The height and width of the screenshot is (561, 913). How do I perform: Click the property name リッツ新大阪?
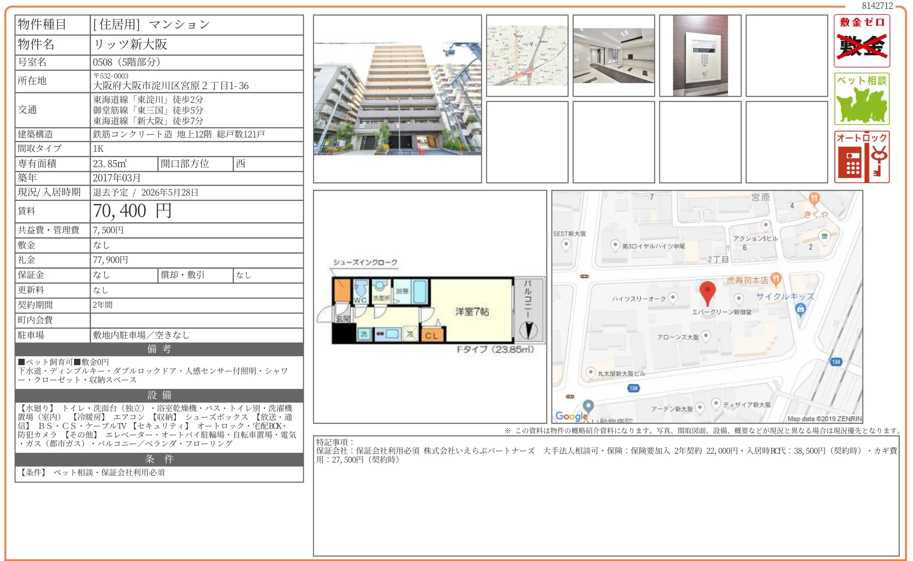(130, 44)
